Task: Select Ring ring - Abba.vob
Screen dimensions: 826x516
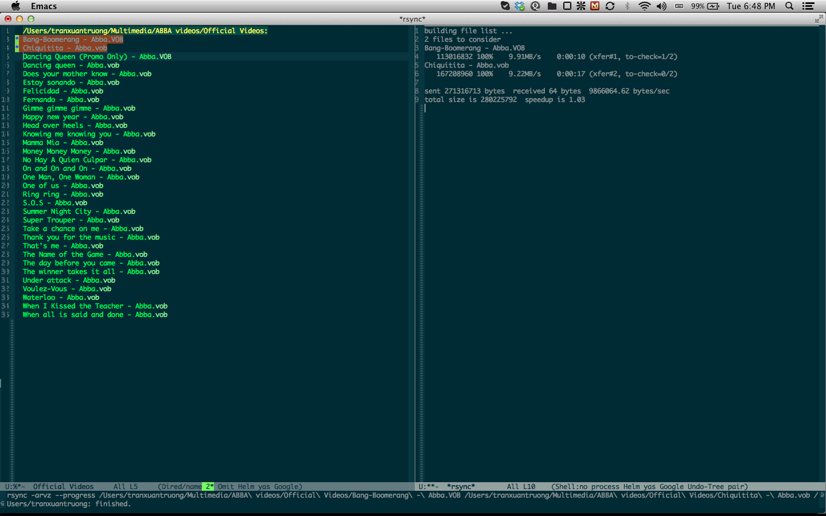Action: 63,194
